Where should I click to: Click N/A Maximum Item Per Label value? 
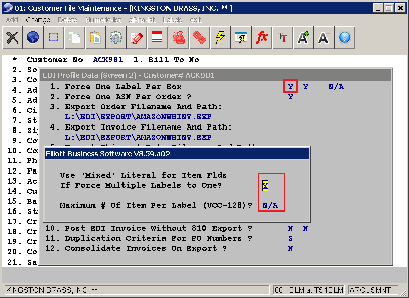pos(270,205)
